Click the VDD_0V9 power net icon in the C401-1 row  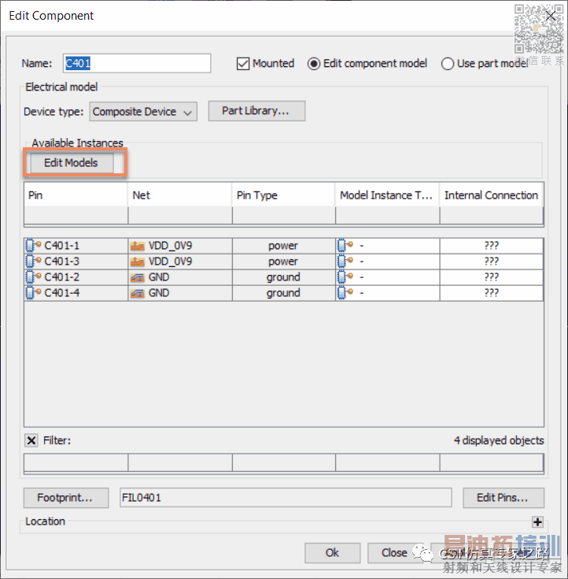138,246
